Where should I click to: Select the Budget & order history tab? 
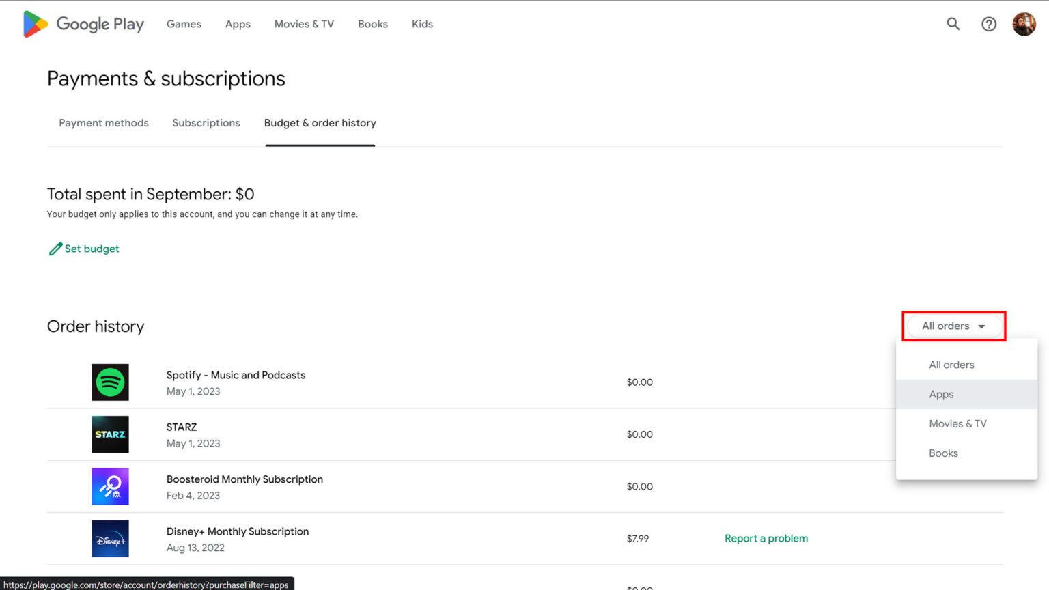(x=320, y=123)
